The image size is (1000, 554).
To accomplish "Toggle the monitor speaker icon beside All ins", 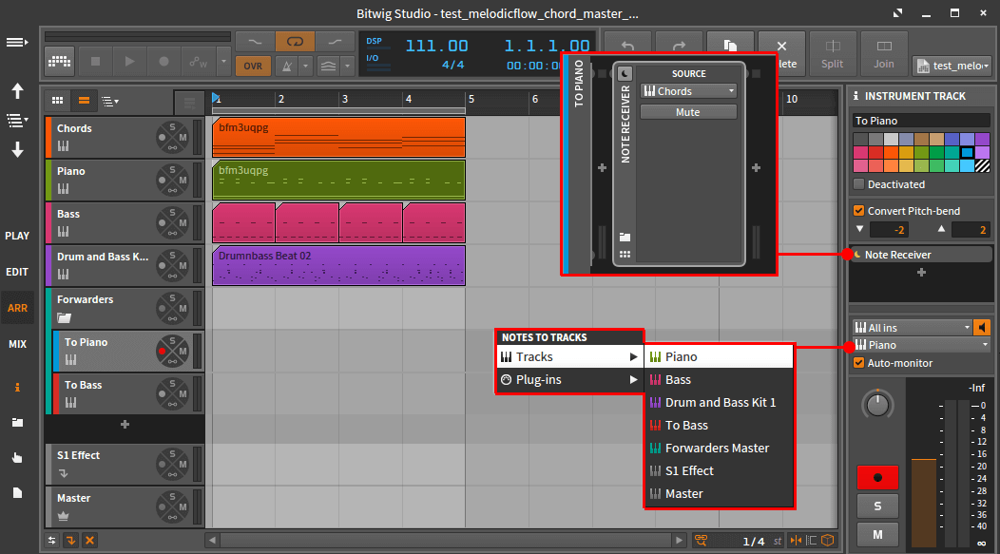I will coord(982,328).
